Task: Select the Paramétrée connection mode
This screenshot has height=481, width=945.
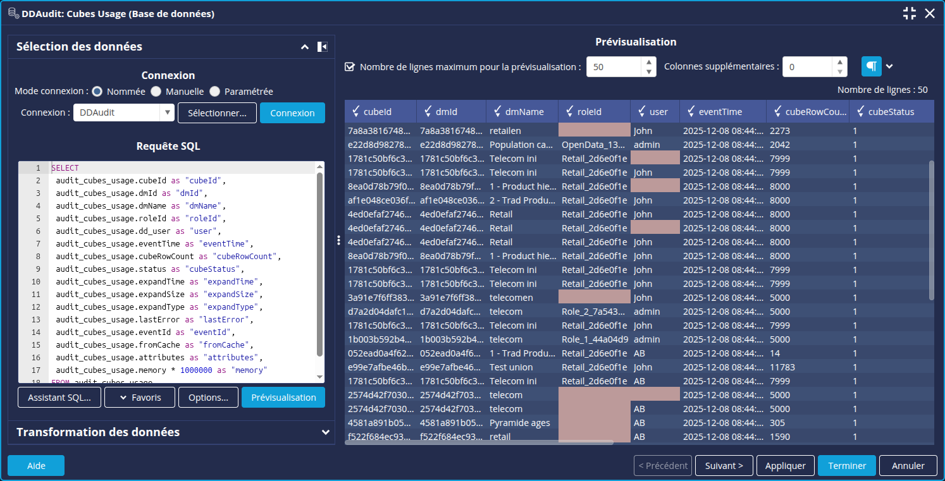Action: pyautogui.click(x=215, y=92)
